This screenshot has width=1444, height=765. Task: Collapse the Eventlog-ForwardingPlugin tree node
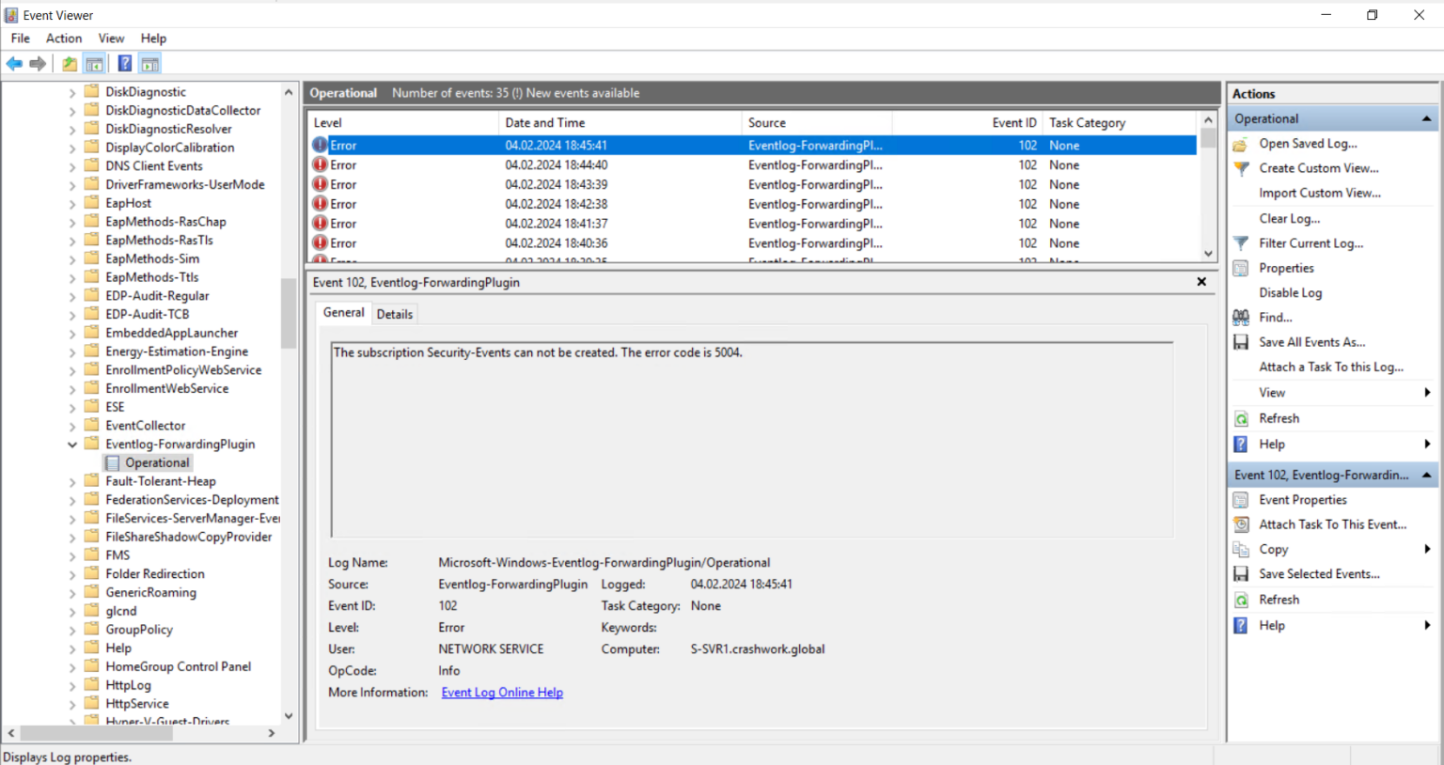pos(72,444)
